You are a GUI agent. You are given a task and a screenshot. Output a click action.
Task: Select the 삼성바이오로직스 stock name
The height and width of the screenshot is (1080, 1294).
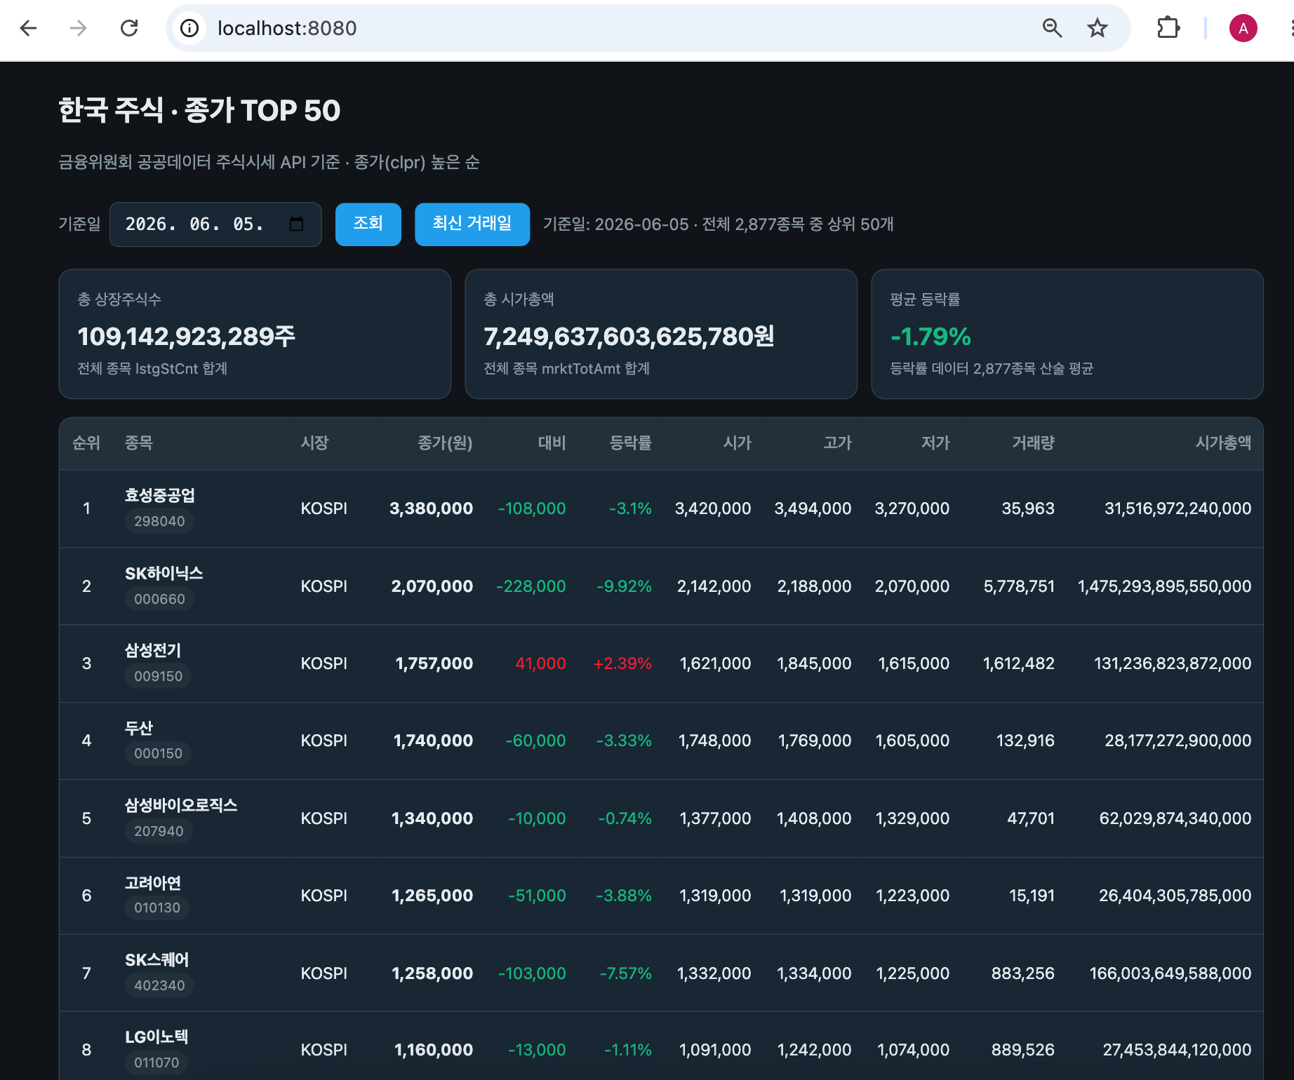tap(181, 805)
